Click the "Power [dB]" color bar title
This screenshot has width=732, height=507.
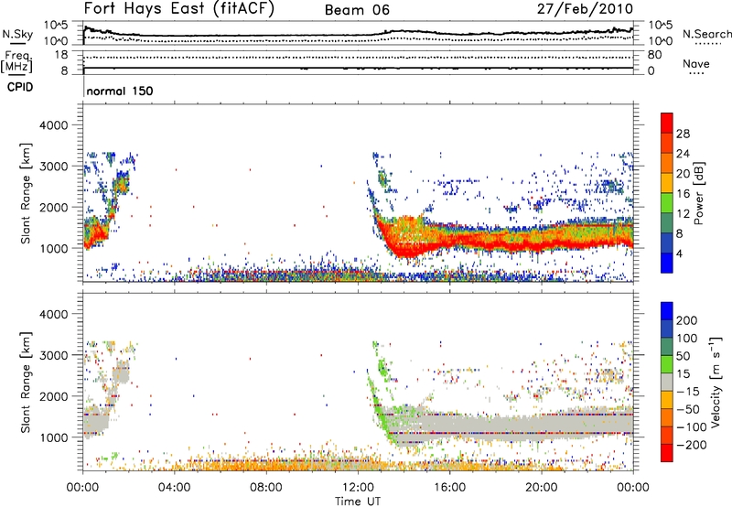[x=699, y=193]
